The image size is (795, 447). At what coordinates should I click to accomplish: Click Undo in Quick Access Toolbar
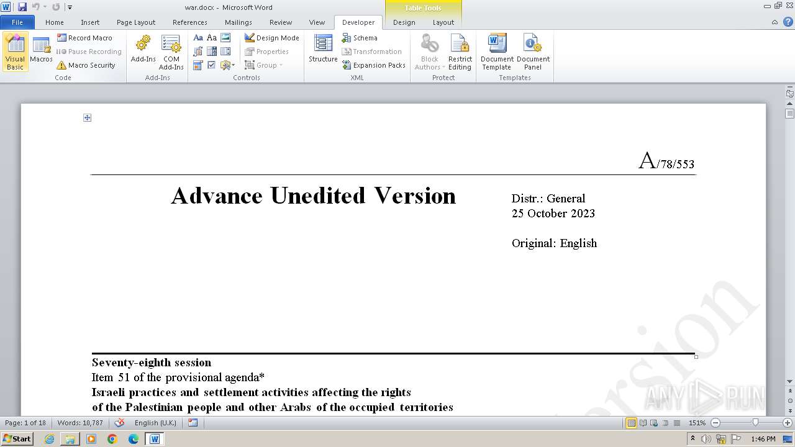35,7
